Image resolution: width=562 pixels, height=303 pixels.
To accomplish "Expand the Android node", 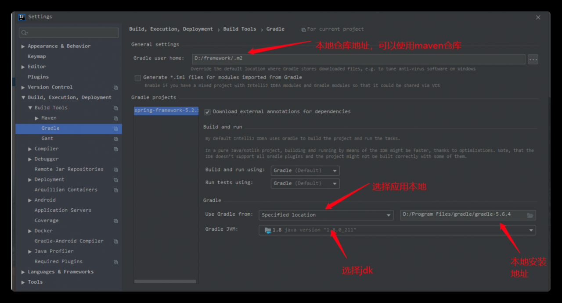I will pyautogui.click(x=30, y=200).
